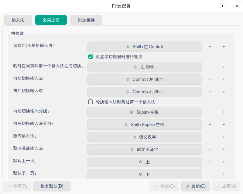Viewport: 243px width, 194px height.
Task: Disable 反复按切换键时进行轮换
Action: coord(91,56)
